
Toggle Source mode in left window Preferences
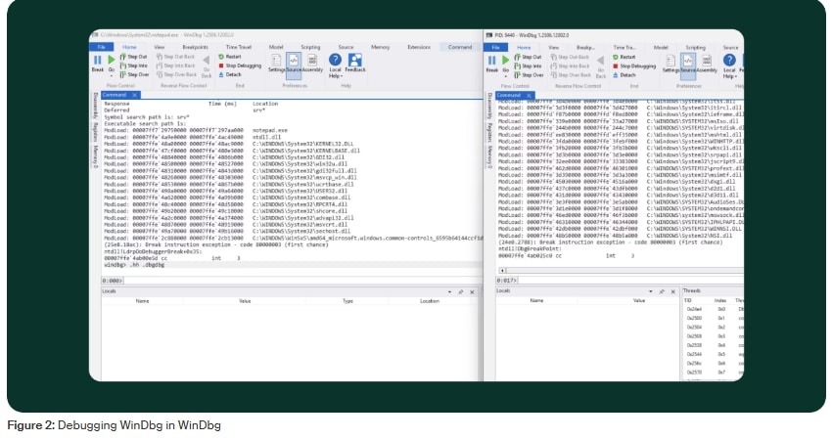coord(294,63)
